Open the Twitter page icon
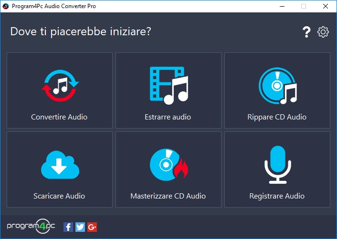 pos(80,227)
